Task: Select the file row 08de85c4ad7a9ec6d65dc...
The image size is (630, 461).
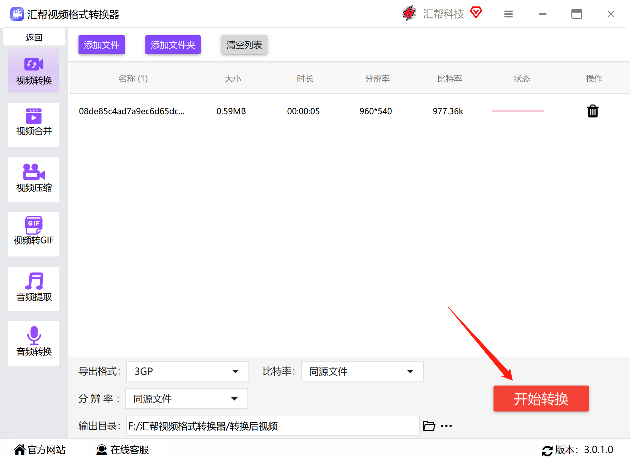Action: pos(349,111)
